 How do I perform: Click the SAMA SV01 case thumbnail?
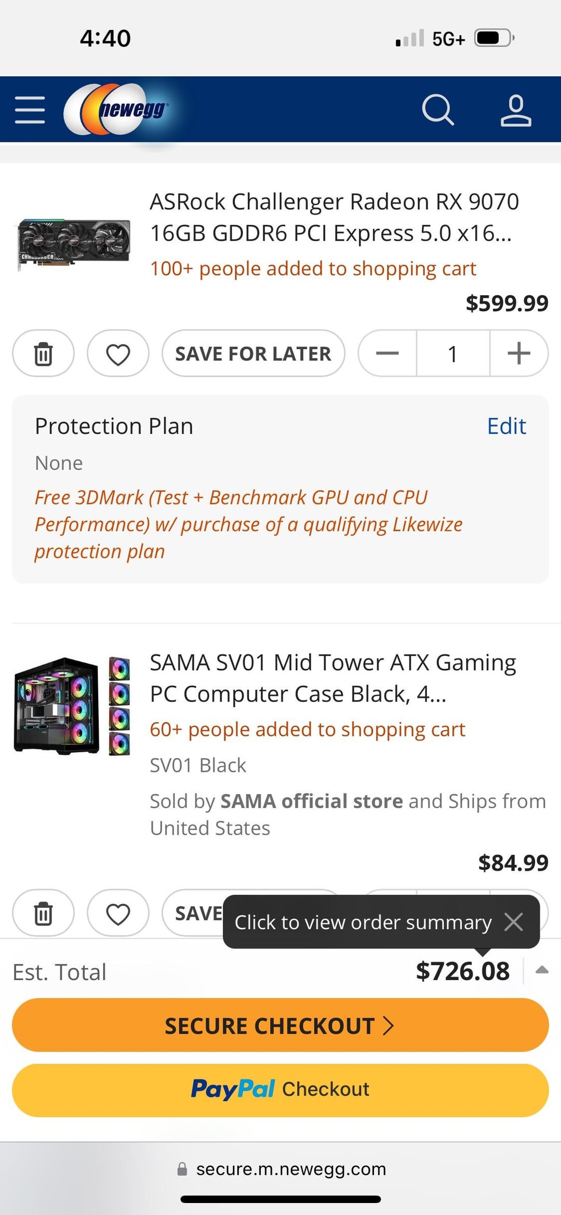(72, 706)
